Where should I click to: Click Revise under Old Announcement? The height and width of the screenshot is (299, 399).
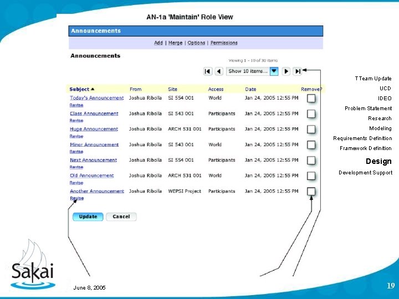pyautogui.click(x=76, y=183)
